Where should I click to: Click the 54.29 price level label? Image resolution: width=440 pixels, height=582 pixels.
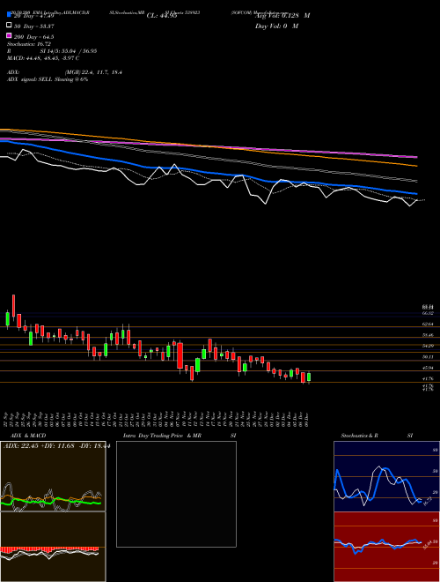click(429, 346)
